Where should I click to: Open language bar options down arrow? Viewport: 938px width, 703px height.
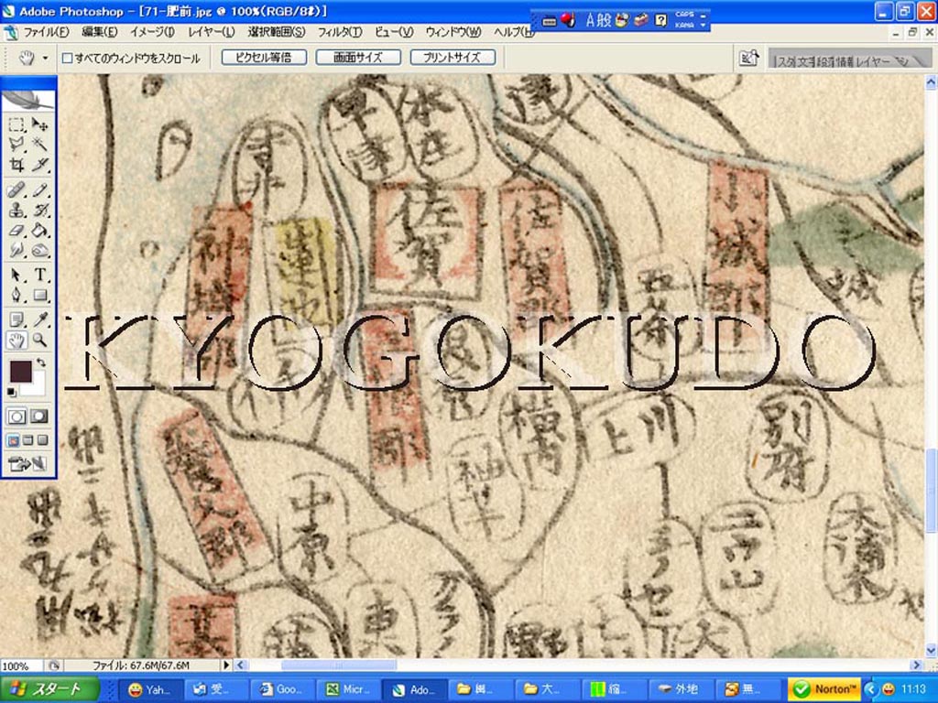tap(703, 26)
